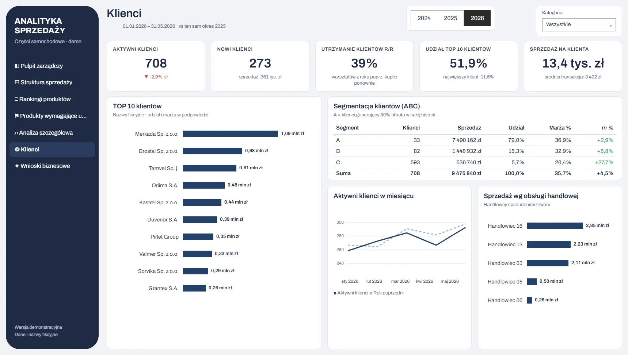This screenshot has height=355, width=628.
Task: Sort by the Marża % column header
Action: point(560,128)
